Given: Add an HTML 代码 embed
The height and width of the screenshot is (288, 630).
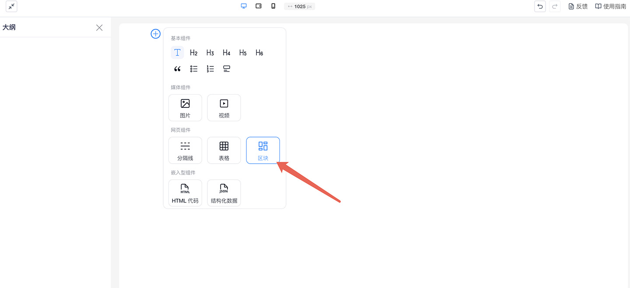Looking at the screenshot, I should 185,193.
